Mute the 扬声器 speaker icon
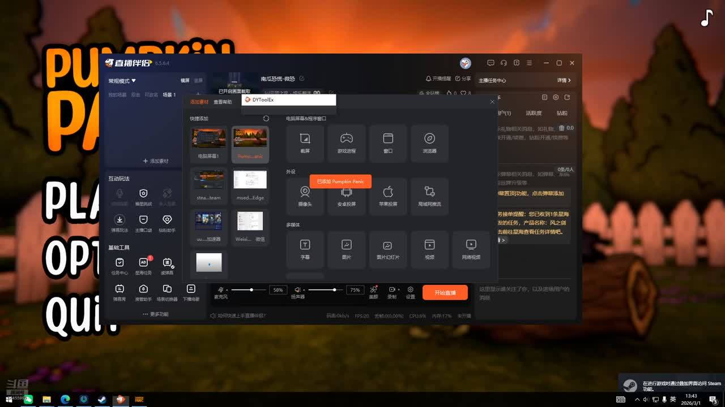The width and height of the screenshot is (725, 407). pos(297,290)
